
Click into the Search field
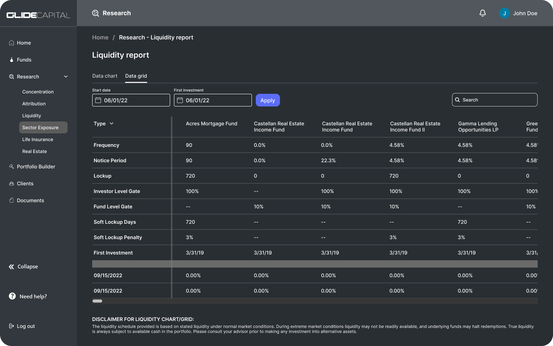pos(495,100)
